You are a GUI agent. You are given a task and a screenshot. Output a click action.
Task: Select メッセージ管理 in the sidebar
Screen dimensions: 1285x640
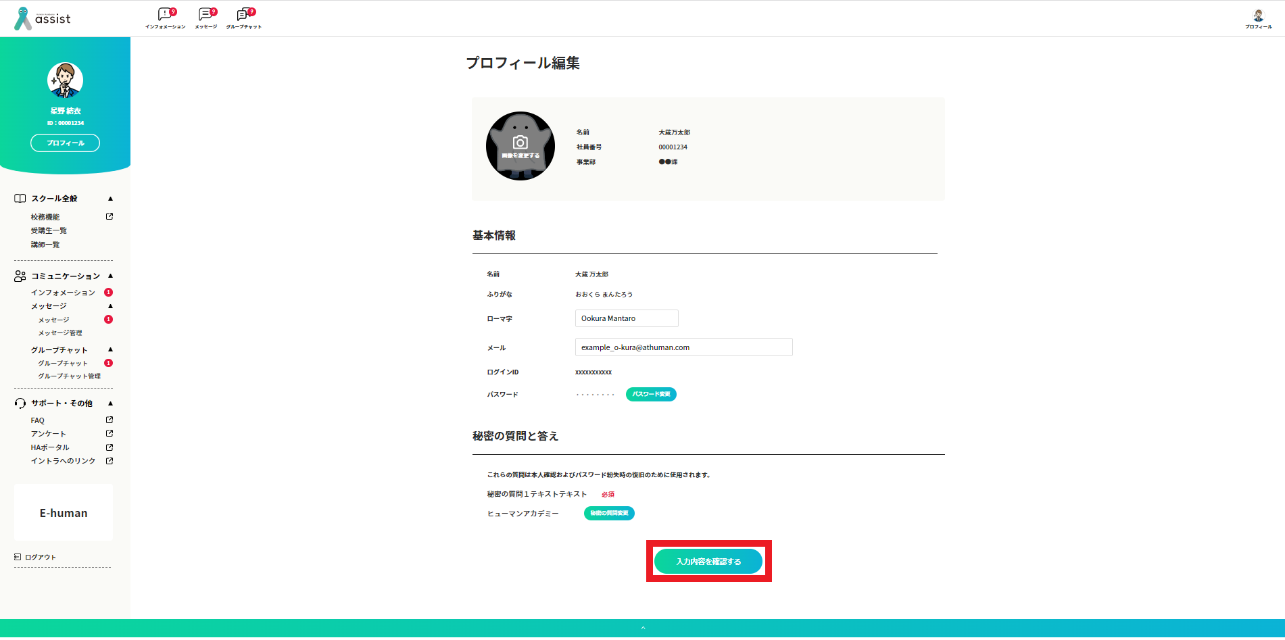(60, 333)
